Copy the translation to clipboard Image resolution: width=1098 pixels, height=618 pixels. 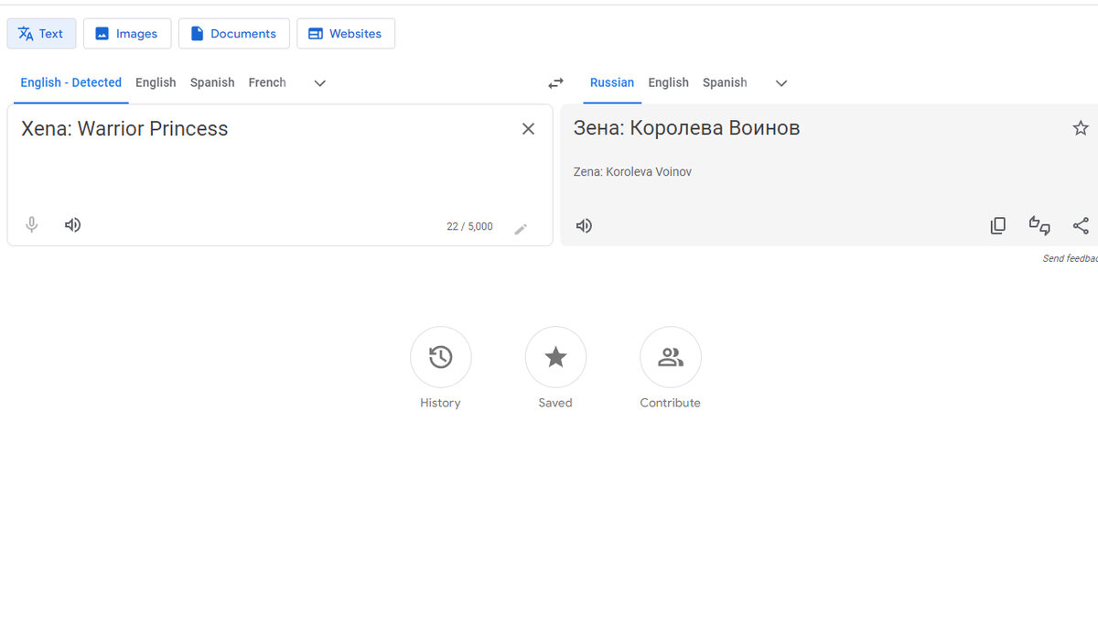(x=998, y=226)
